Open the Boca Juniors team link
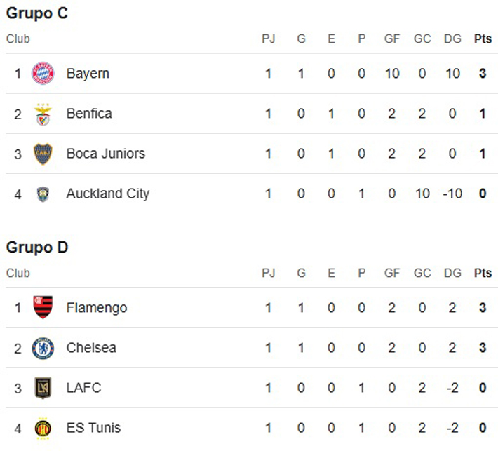This screenshot has height=451, width=498. (106, 154)
